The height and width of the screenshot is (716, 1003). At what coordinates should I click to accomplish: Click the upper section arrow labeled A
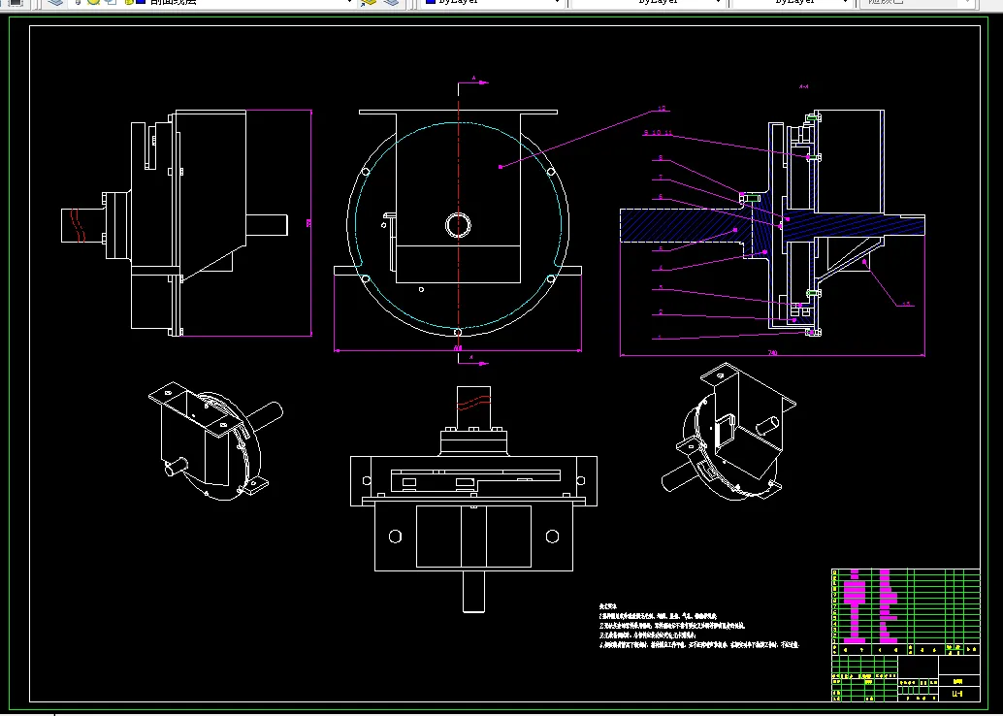click(474, 81)
